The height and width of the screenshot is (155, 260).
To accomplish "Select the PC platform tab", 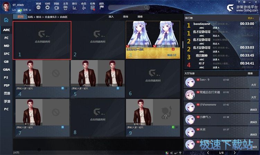I will [6, 109].
